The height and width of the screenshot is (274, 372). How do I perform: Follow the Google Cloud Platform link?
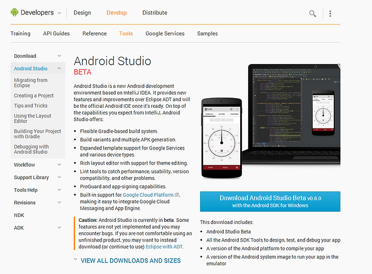pyautogui.click(x=148, y=195)
